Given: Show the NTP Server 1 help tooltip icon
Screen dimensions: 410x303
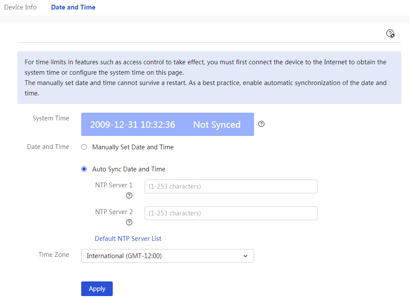Looking at the screenshot, I should click(x=129, y=196).
